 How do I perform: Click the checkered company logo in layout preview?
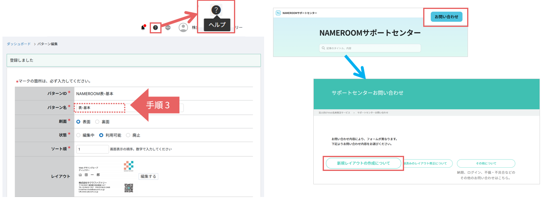tap(129, 166)
